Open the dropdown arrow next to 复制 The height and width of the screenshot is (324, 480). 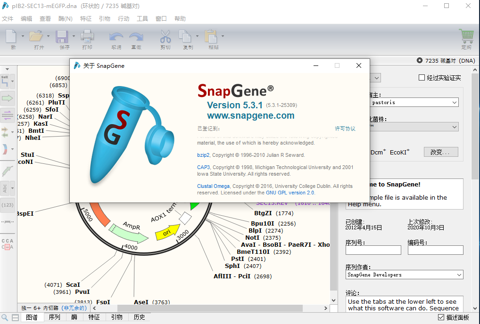tap(197, 36)
